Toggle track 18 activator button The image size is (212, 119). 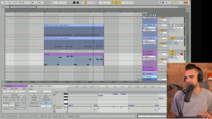tap(172, 38)
